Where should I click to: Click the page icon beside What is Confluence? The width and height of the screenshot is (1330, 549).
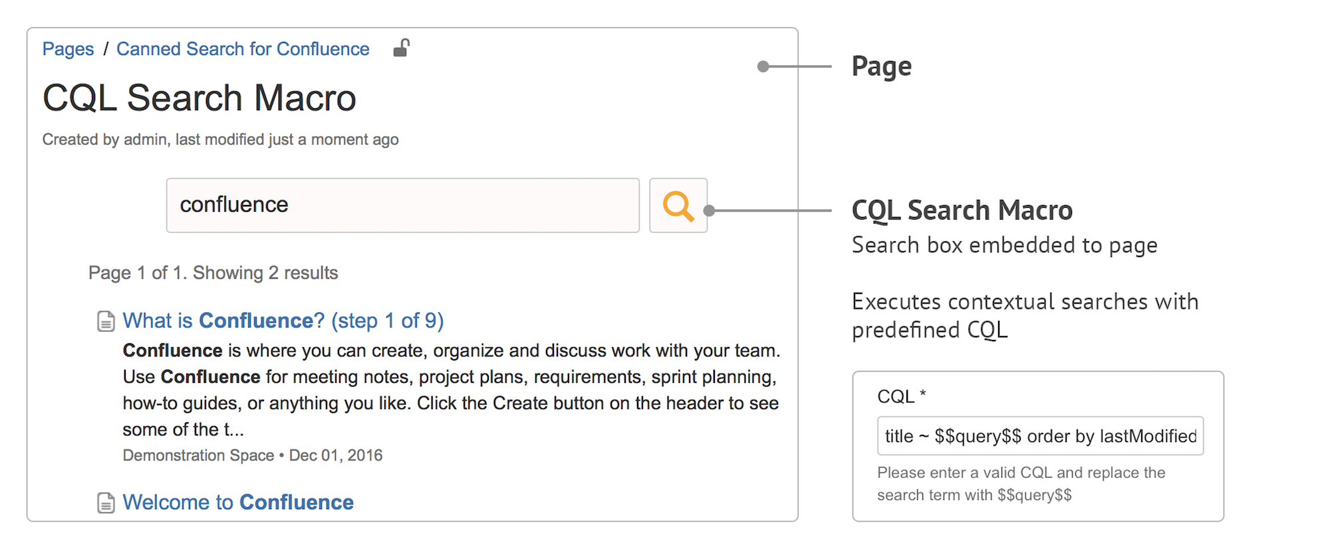click(x=105, y=321)
